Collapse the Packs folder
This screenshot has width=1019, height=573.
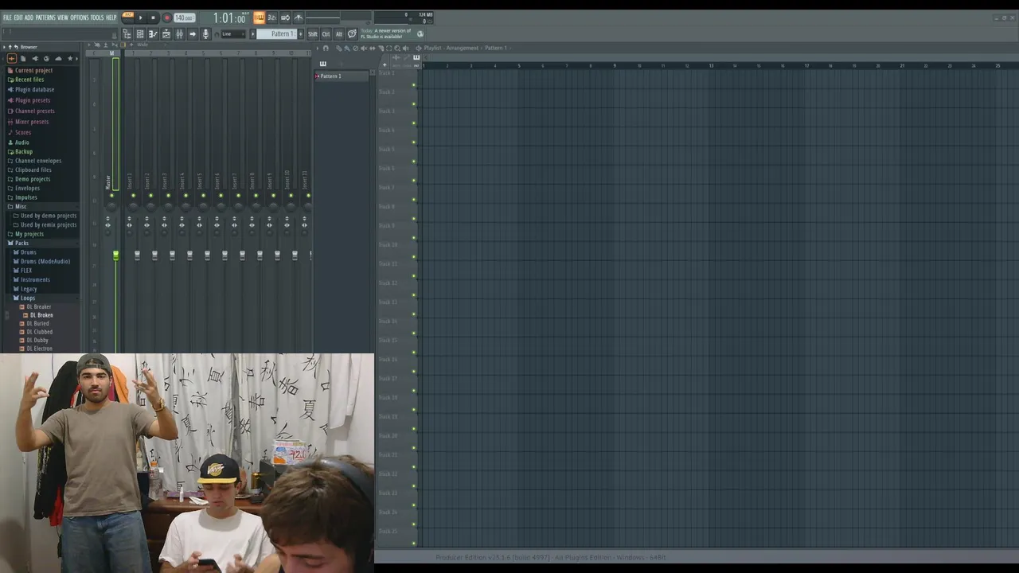point(21,243)
